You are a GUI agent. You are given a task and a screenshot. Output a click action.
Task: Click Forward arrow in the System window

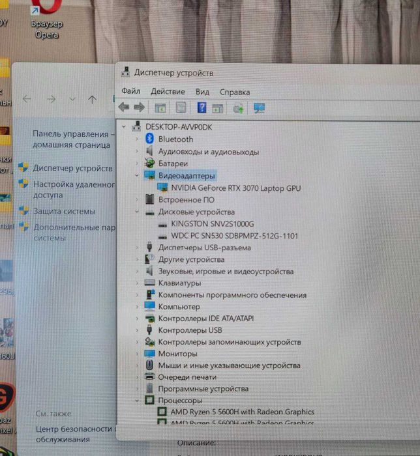pyautogui.click(x=52, y=100)
